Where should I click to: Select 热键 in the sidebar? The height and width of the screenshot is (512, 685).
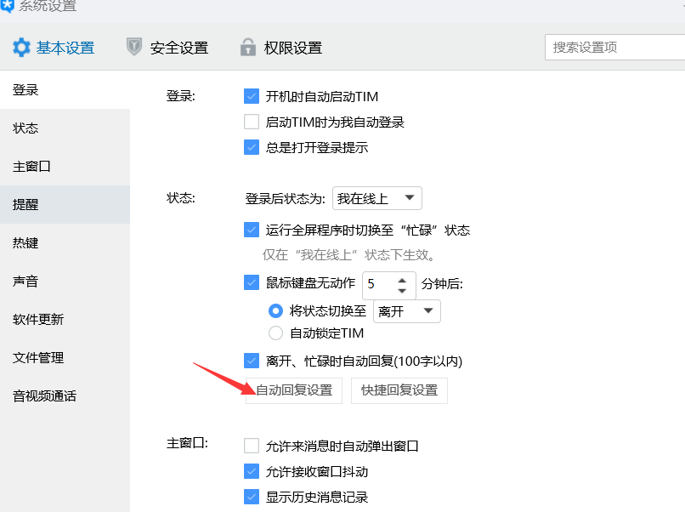click(x=65, y=242)
